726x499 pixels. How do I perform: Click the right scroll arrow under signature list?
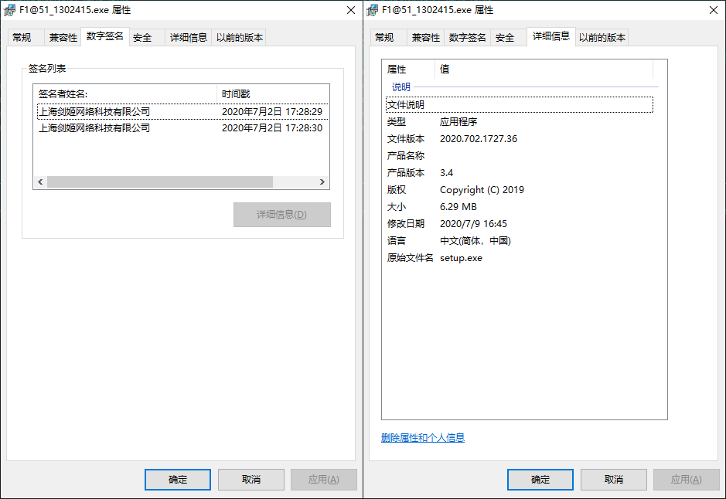323,182
